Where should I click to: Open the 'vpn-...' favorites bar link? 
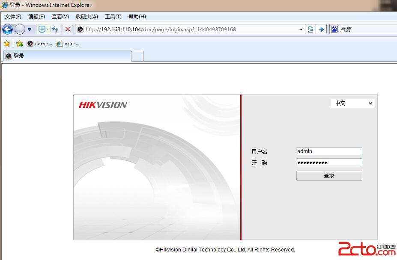point(68,44)
